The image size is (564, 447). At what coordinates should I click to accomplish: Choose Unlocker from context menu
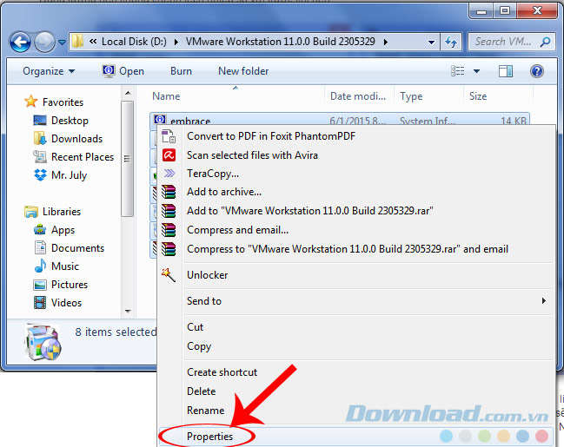(x=356, y=275)
